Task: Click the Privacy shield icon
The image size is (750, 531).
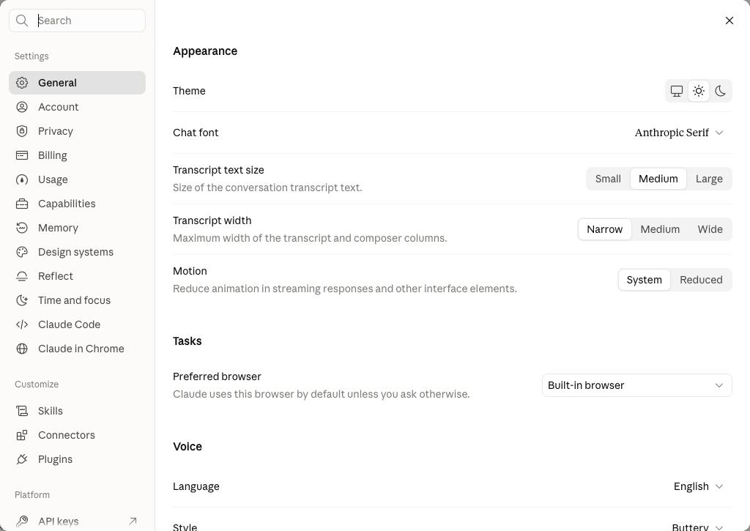Action: [22, 131]
